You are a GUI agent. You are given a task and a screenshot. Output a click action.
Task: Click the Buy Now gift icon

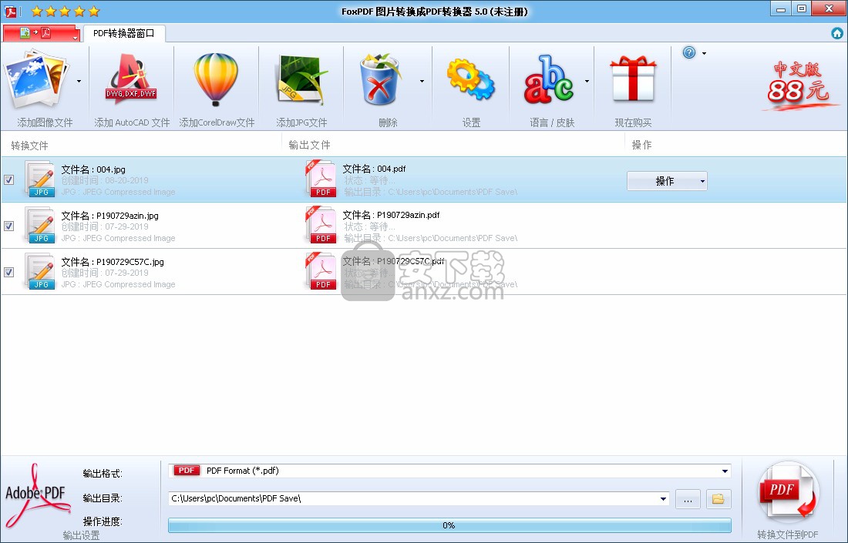point(633,79)
